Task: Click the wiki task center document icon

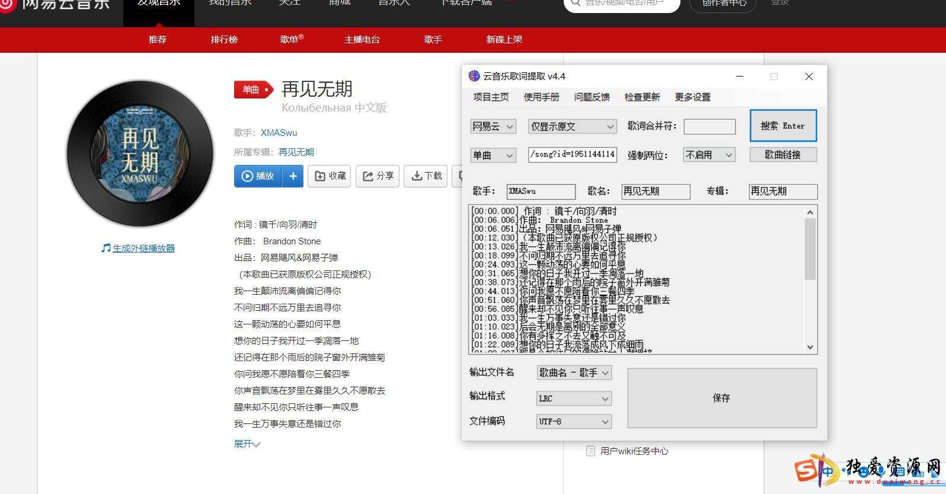Action: point(590,451)
